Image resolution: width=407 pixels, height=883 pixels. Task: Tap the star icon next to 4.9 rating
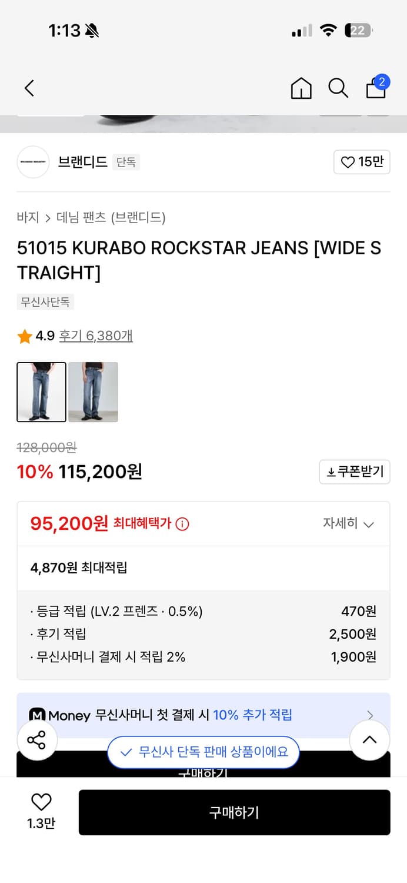25,336
